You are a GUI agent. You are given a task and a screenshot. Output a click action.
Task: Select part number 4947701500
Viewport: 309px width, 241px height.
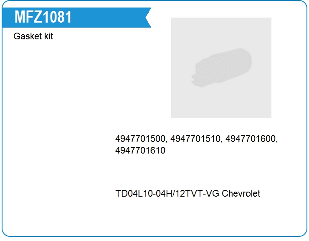(x=140, y=138)
